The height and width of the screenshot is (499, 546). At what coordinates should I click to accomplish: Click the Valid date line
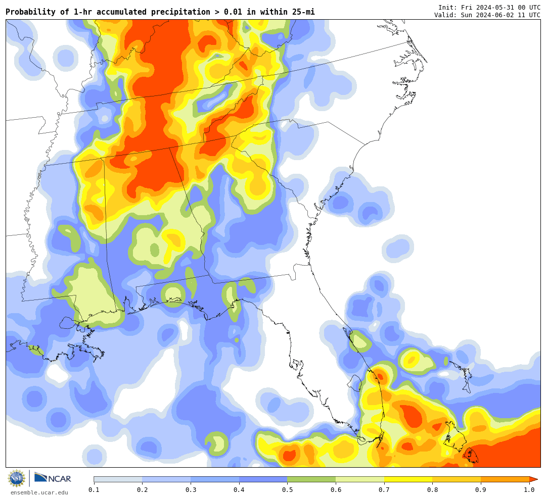[x=487, y=15]
